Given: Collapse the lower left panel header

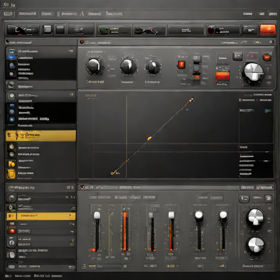Looking at the screenshot, I should click(x=40, y=188).
